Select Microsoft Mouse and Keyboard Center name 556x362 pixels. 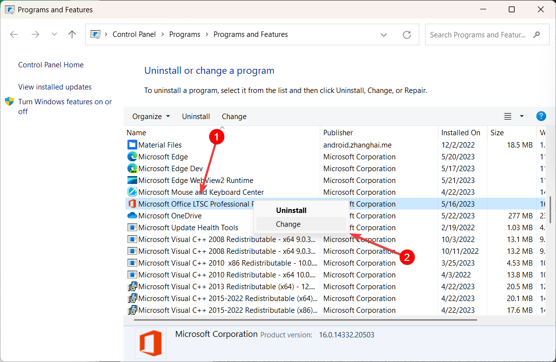point(201,192)
